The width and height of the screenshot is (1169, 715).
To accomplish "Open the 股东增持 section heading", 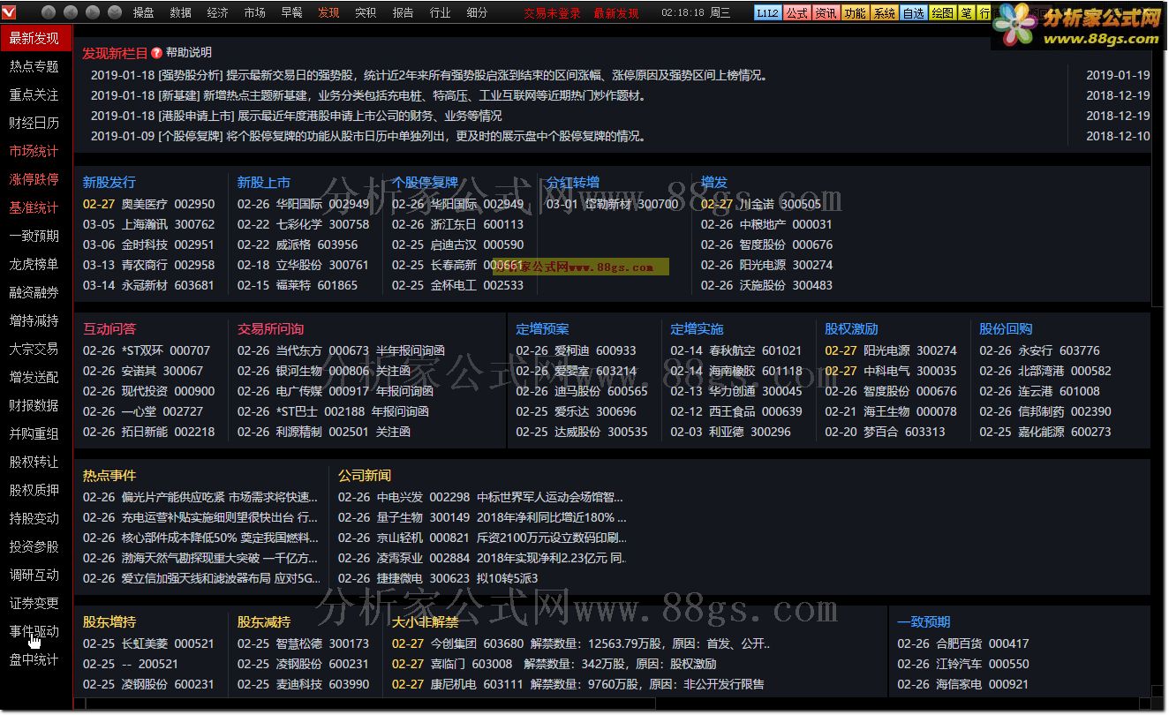I will (109, 621).
